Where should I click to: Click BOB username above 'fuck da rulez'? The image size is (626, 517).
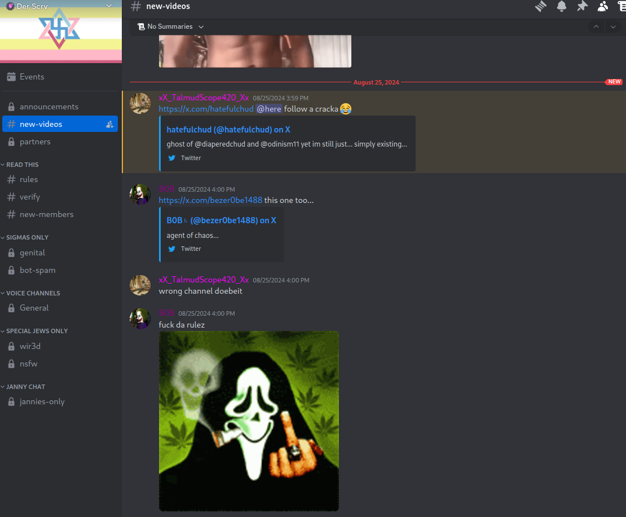pyautogui.click(x=166, y=313)
